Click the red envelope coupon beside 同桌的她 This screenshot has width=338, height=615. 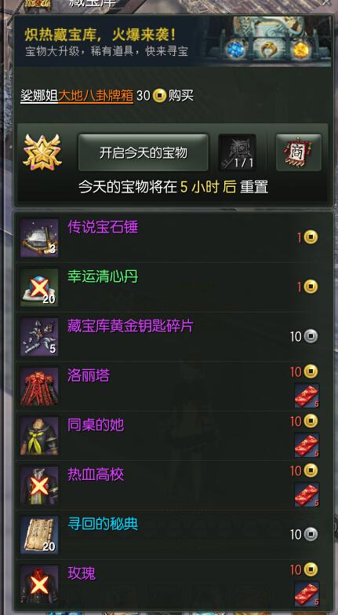pyautogui.click(x=307, y=445)
